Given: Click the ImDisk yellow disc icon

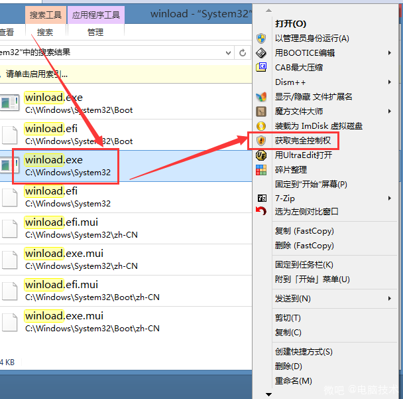Looking at the screenshot, I should pos(261,126).
